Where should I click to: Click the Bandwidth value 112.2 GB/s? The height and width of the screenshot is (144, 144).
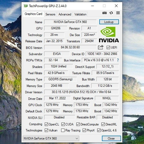[x=105, y=86]
